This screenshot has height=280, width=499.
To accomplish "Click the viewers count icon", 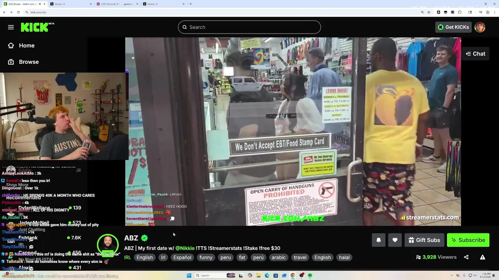I will point(418,257).
